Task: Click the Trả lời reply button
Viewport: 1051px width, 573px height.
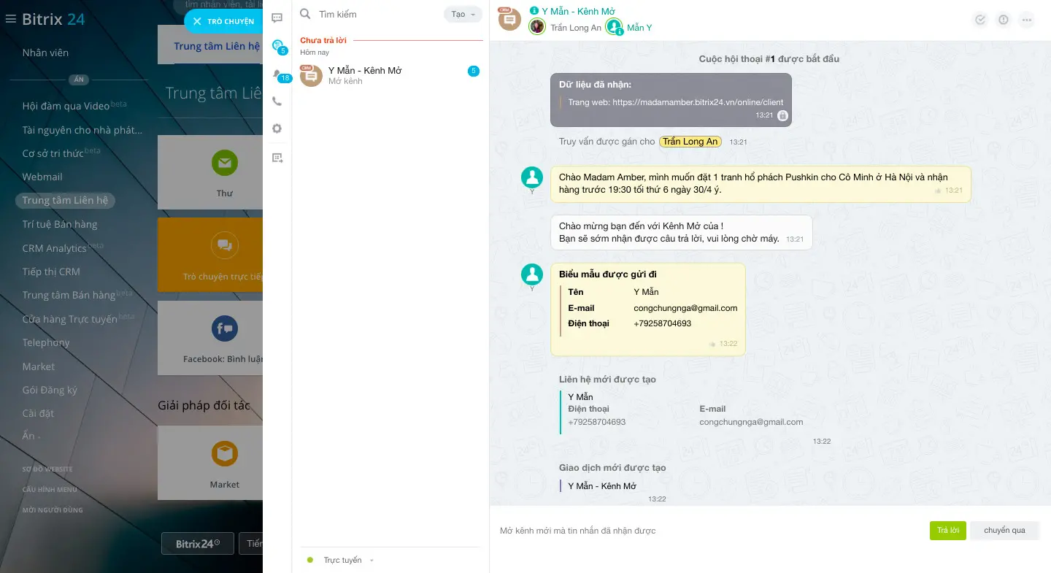Action: [x=948, y=531]
